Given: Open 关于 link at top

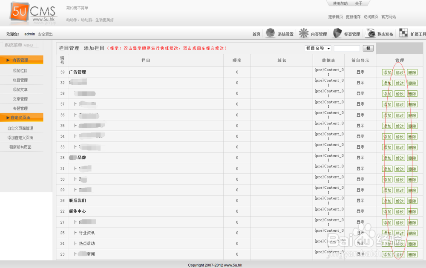Looking at the screenshot, I should 359,3.
